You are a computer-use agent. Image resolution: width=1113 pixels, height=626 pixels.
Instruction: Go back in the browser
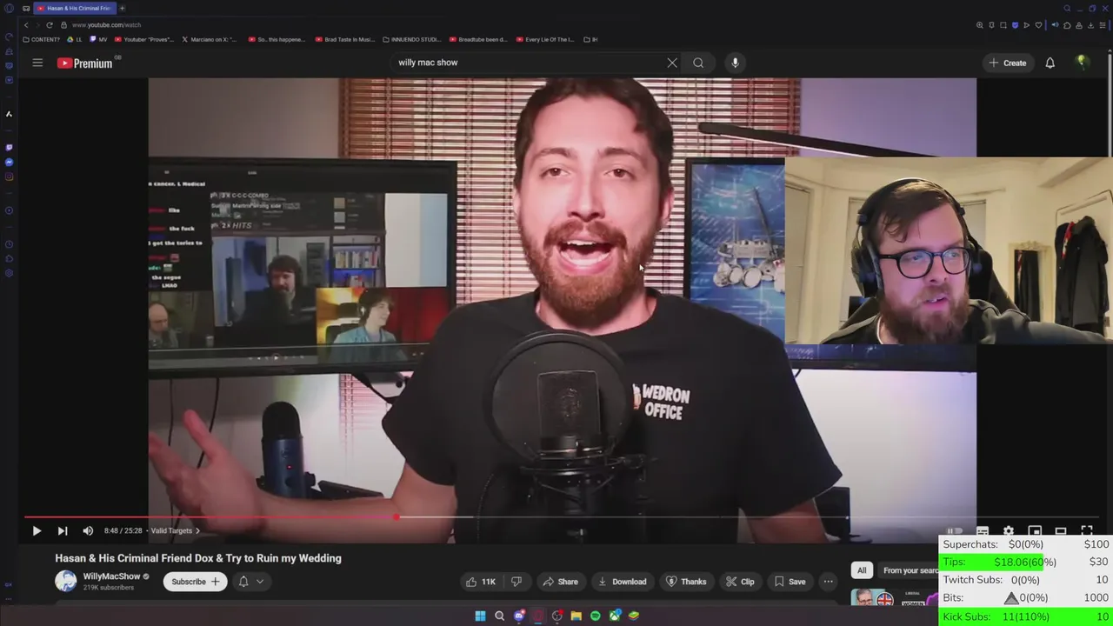point(25,24)
